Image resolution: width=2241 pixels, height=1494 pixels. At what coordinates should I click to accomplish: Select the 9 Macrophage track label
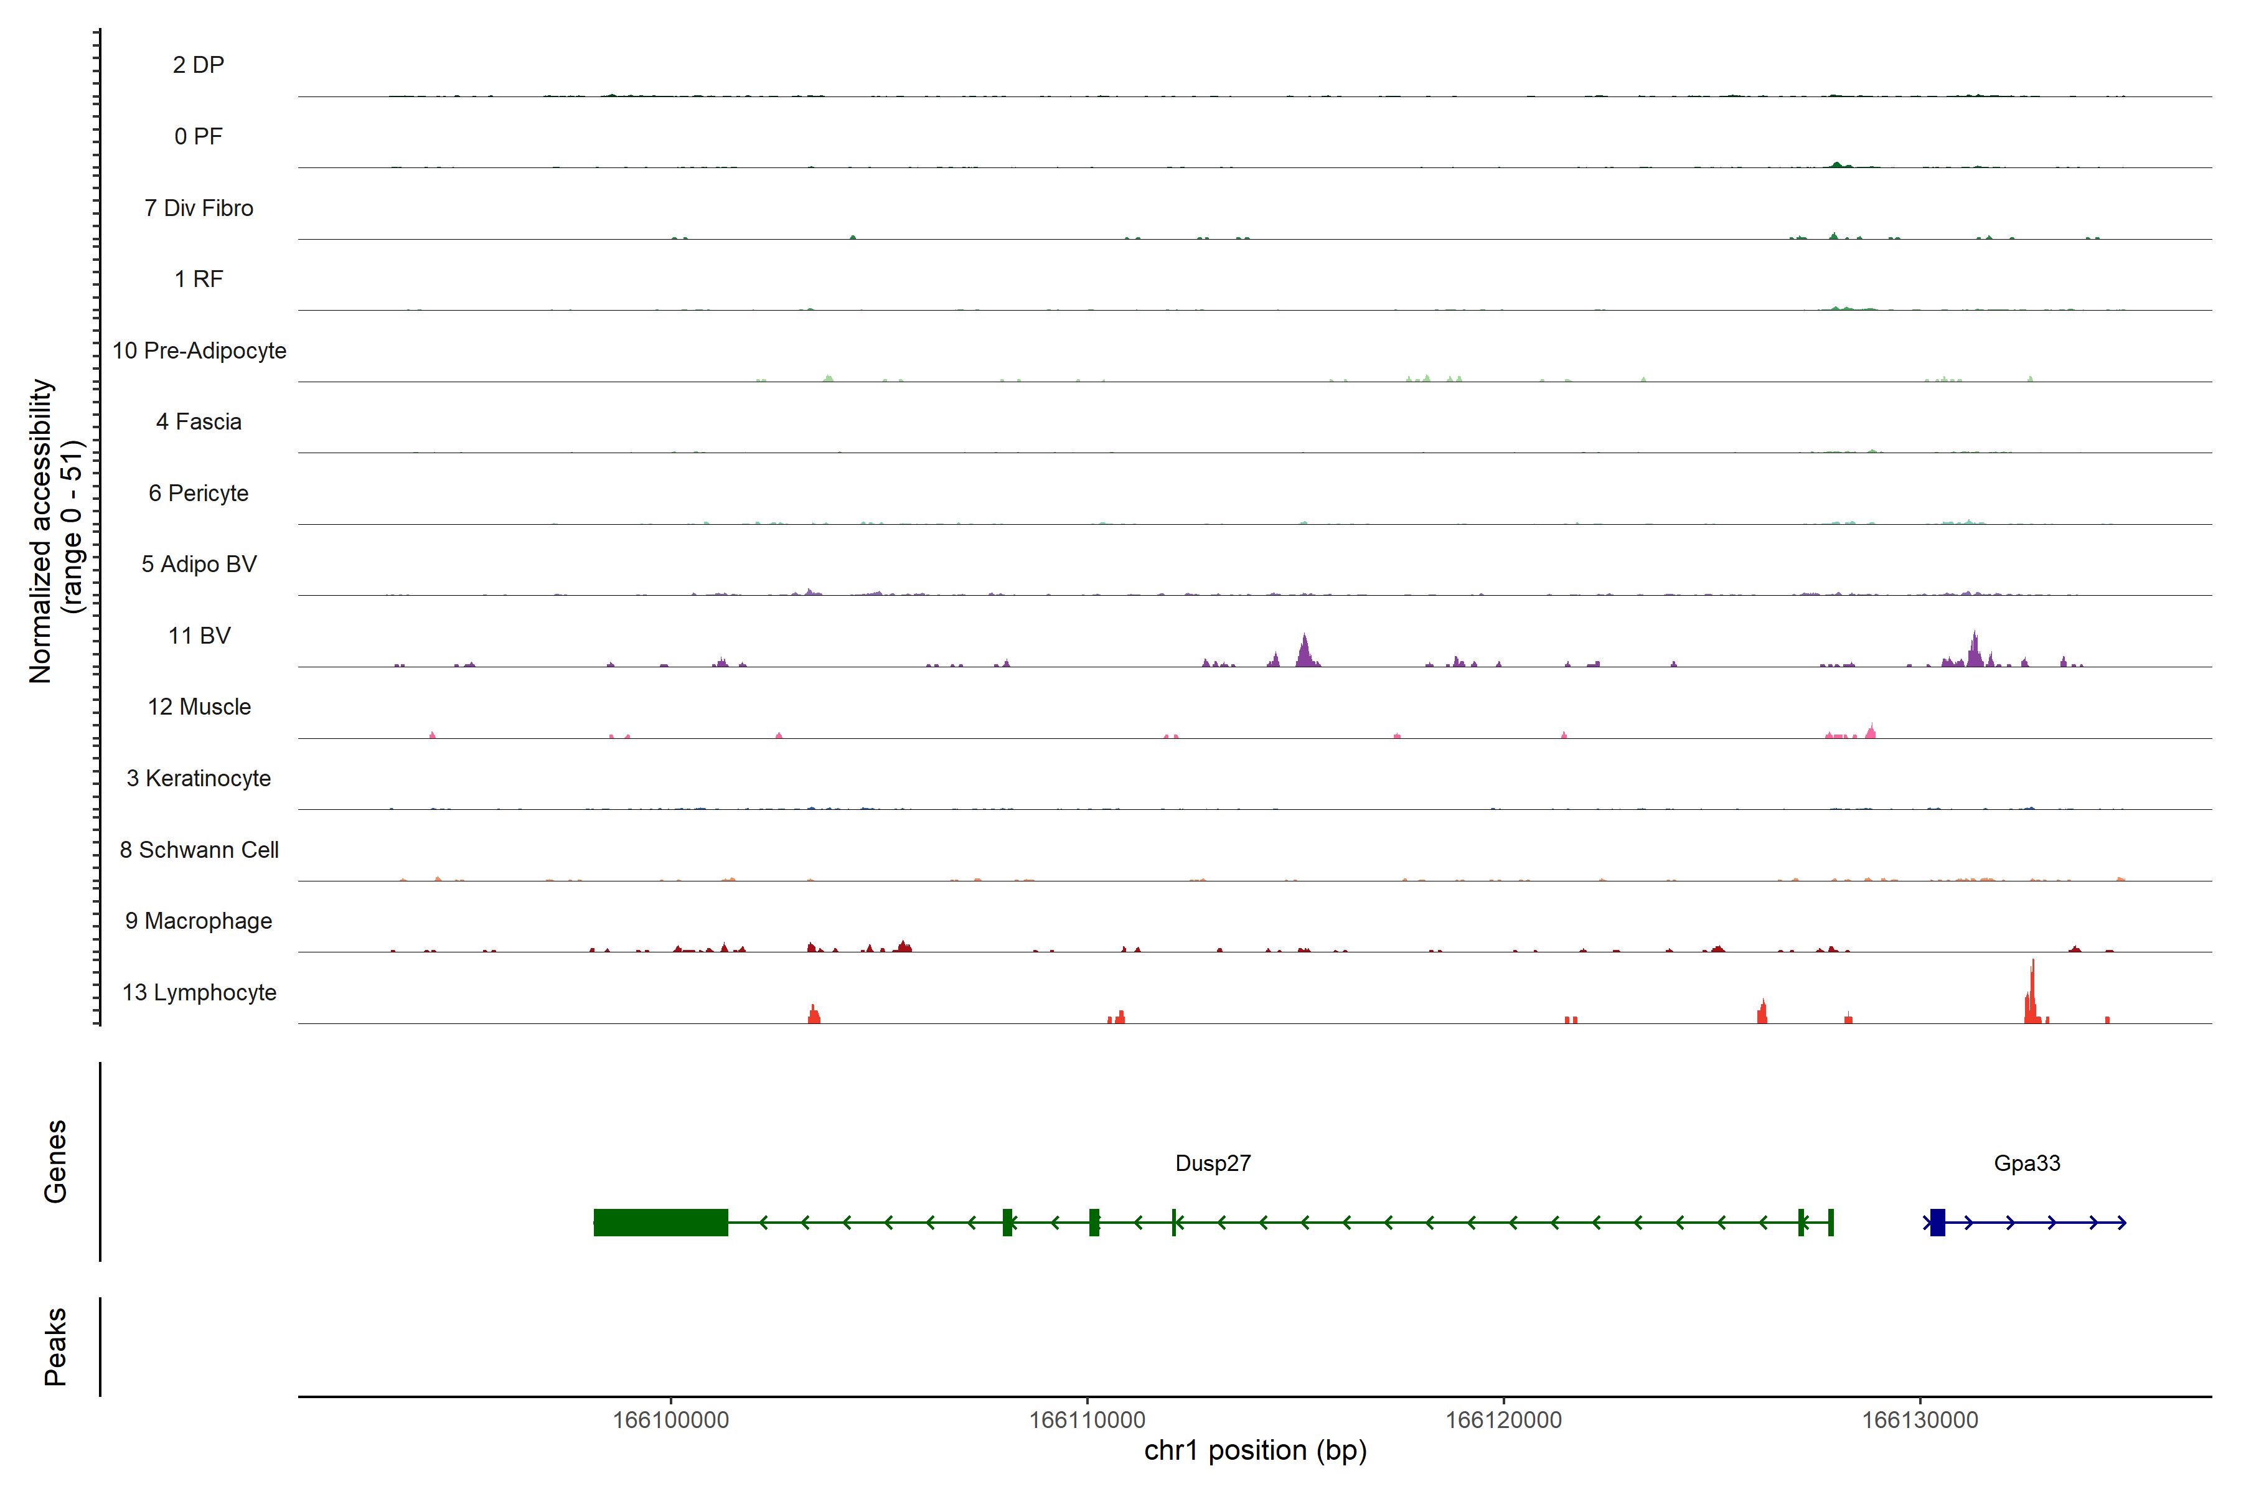[x=199, y=921]
